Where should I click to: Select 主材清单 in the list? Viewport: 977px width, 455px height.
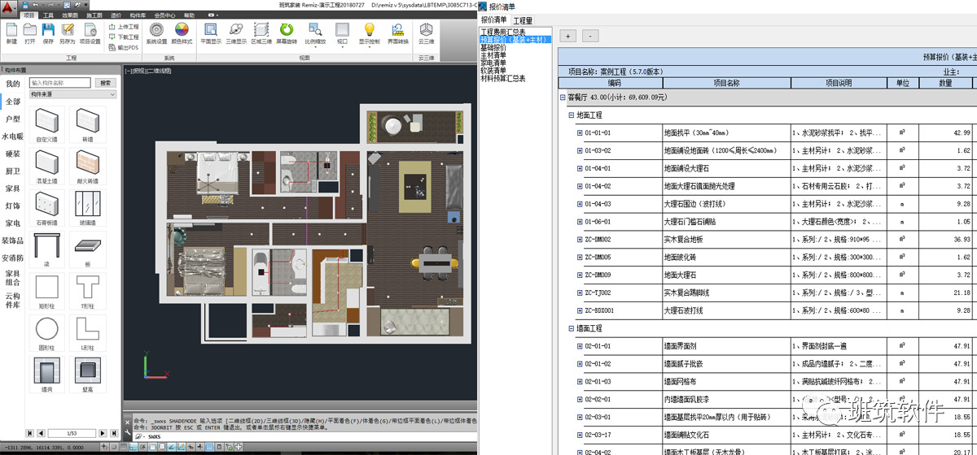pos(493,55)
